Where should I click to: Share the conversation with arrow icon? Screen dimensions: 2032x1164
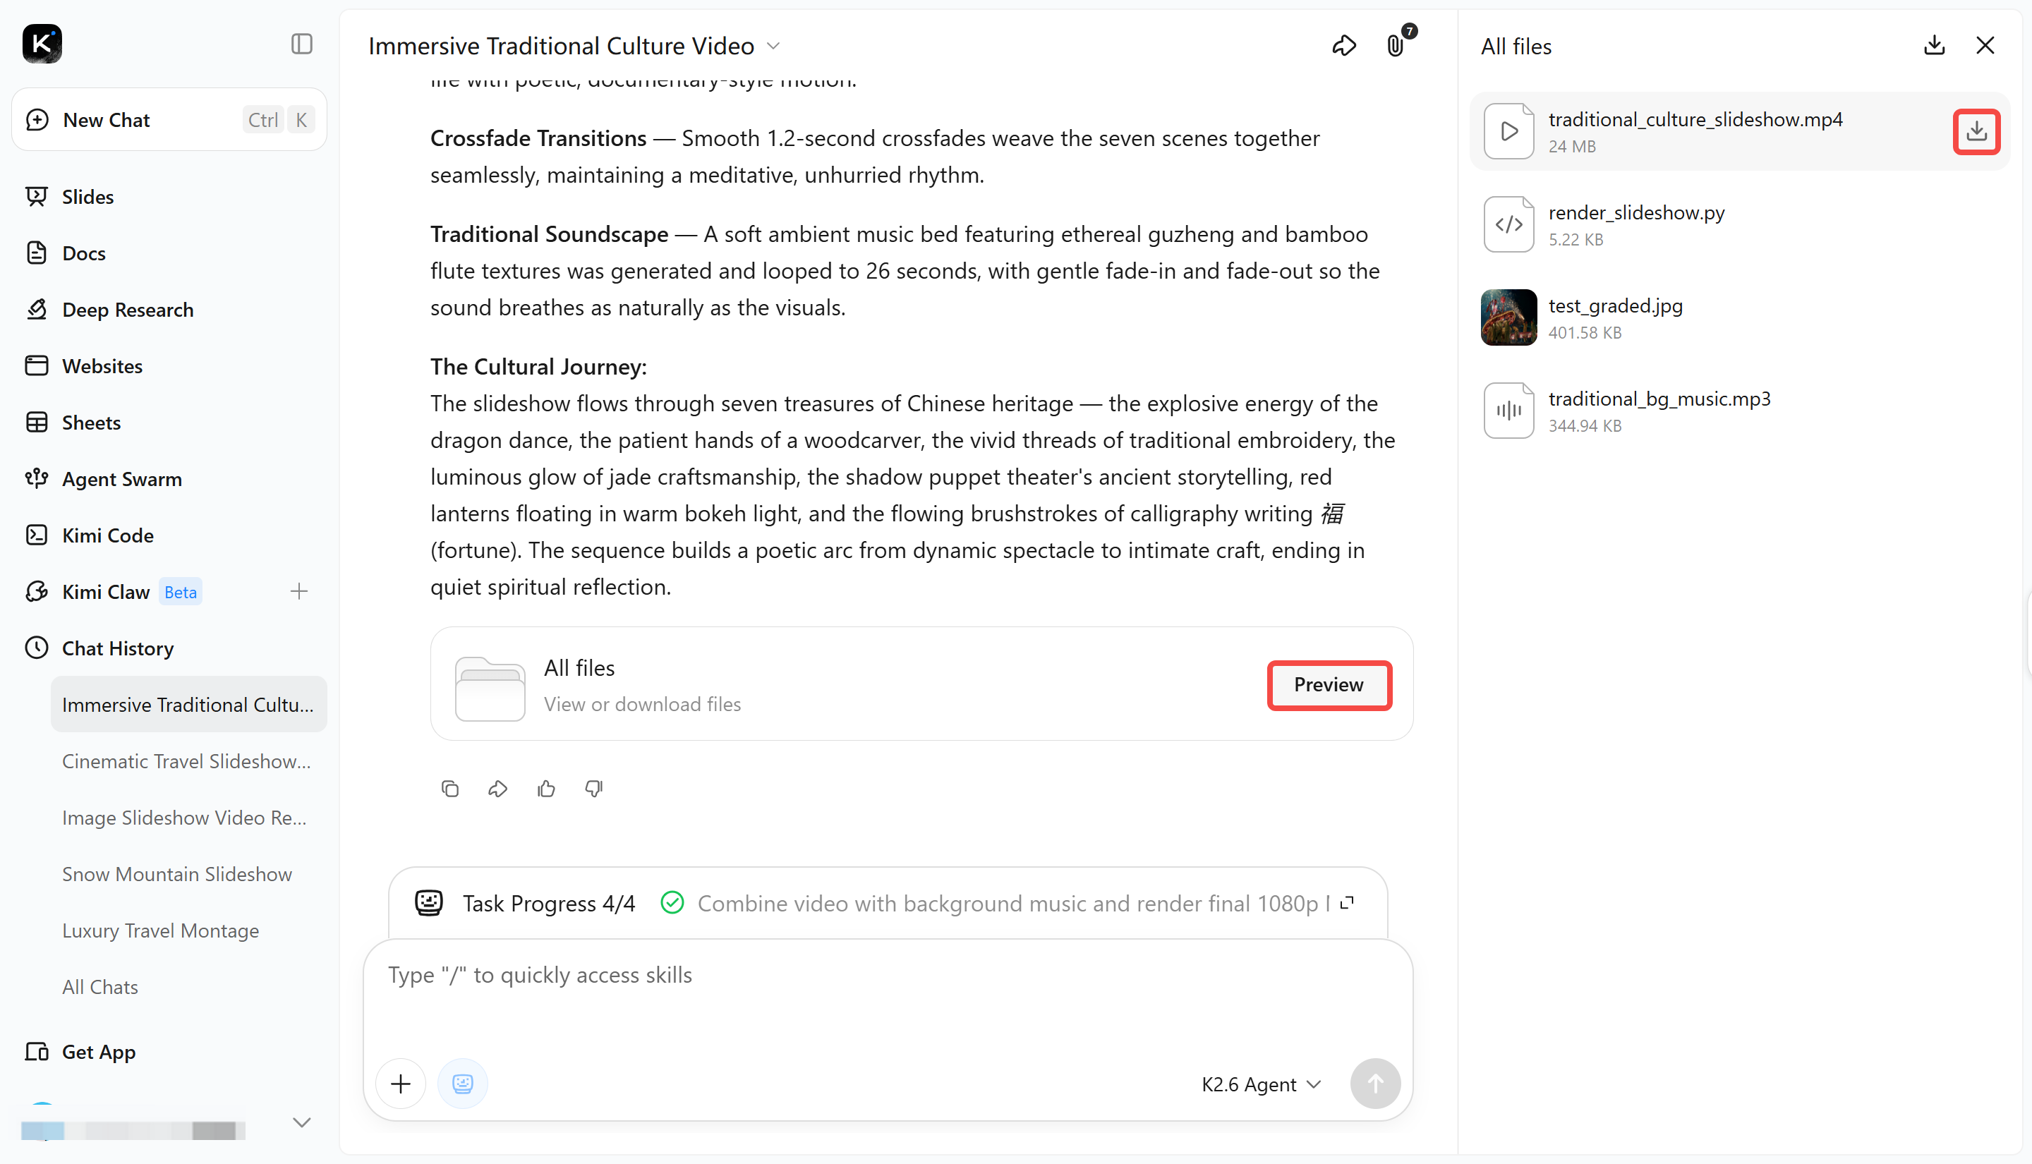(x=1344, y=46)
